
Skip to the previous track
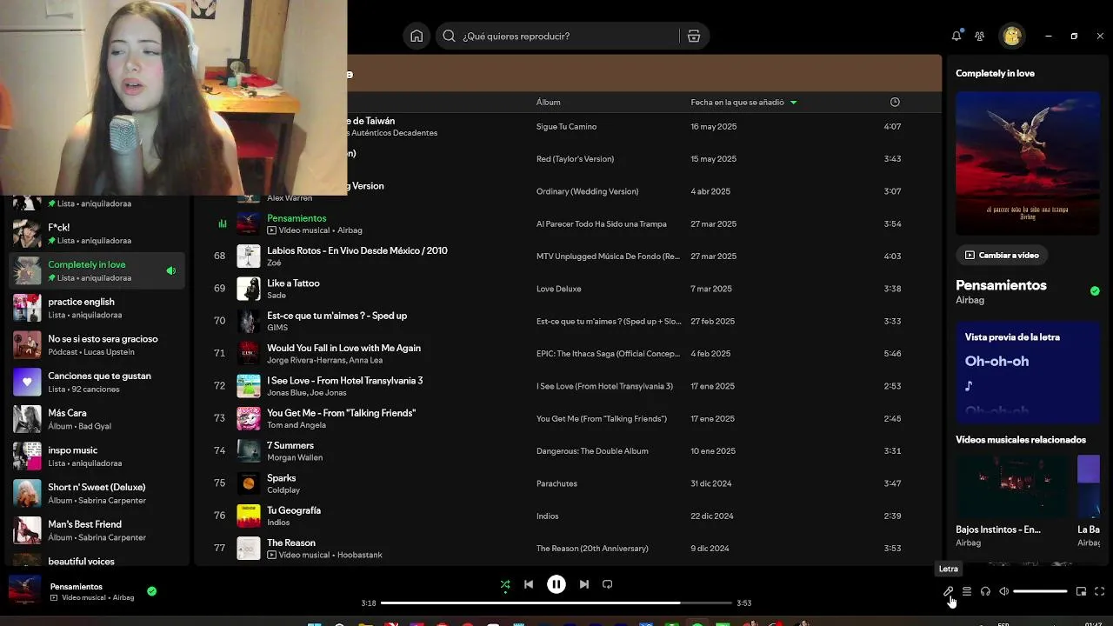(529, 584)
